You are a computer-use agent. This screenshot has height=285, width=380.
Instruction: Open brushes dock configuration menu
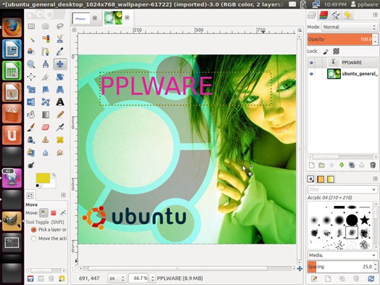click(375, 178)
